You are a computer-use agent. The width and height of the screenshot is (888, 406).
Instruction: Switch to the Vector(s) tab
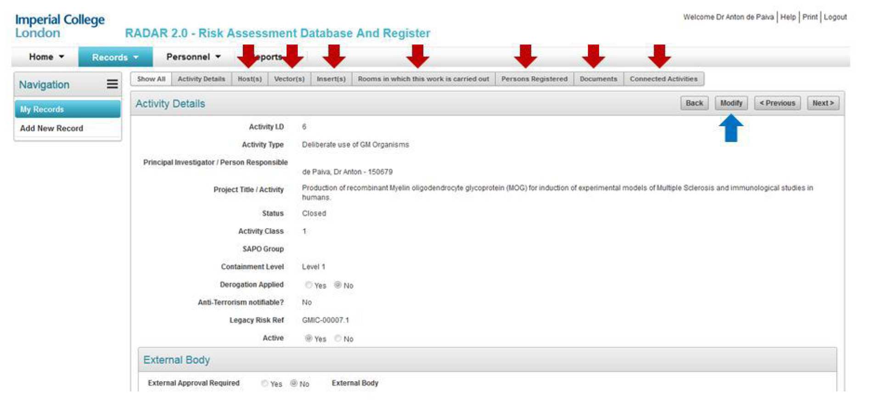289,79
